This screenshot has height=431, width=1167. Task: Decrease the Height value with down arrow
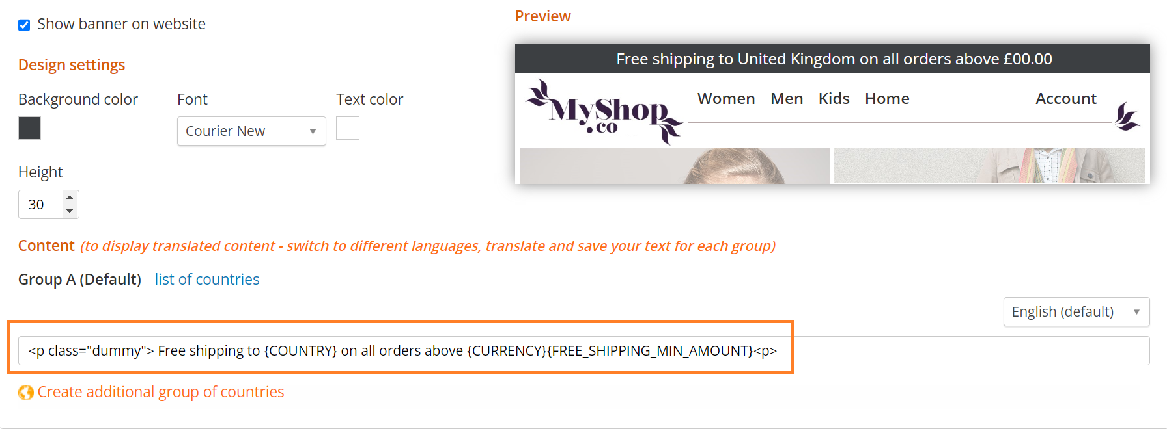point(70,211)
